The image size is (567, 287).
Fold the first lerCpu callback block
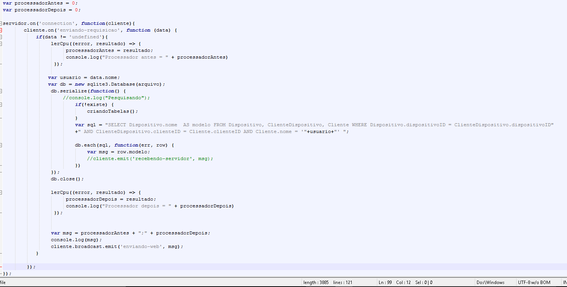(1, 44)
